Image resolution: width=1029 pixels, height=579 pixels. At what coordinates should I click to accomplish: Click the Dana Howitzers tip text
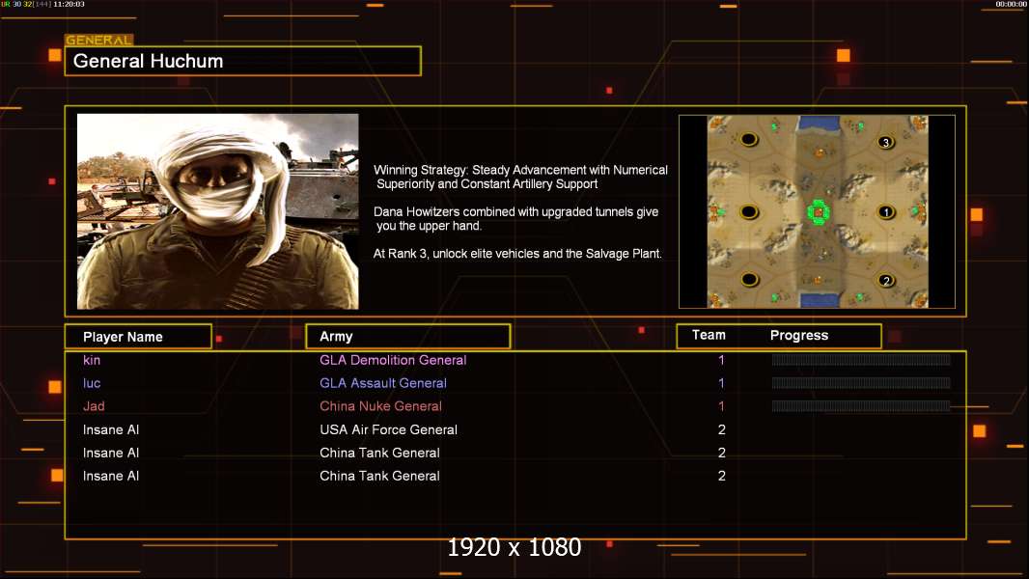515,218
